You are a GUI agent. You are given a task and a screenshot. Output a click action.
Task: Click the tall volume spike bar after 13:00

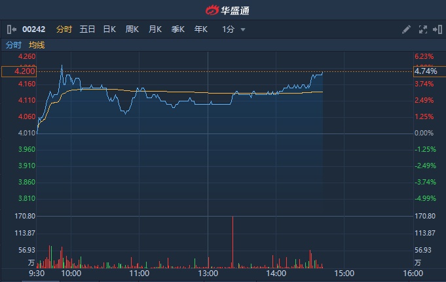pyautogui.click(x=232, y=242)
